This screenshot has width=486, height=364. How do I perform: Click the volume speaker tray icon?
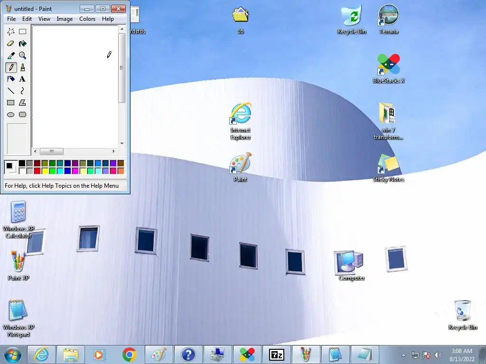[438, 355]
